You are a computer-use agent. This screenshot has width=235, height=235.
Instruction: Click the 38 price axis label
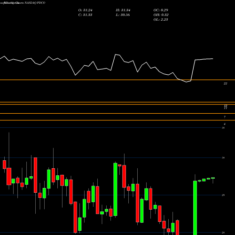tap(223, 128)
